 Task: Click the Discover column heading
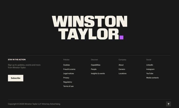[94, 60]
